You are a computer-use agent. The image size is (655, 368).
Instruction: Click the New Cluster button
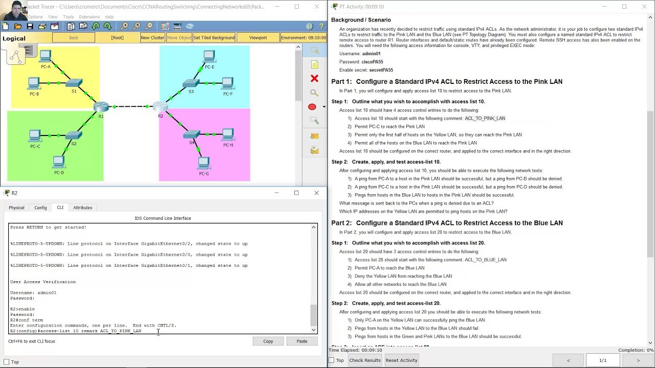(x=152, y=38)
